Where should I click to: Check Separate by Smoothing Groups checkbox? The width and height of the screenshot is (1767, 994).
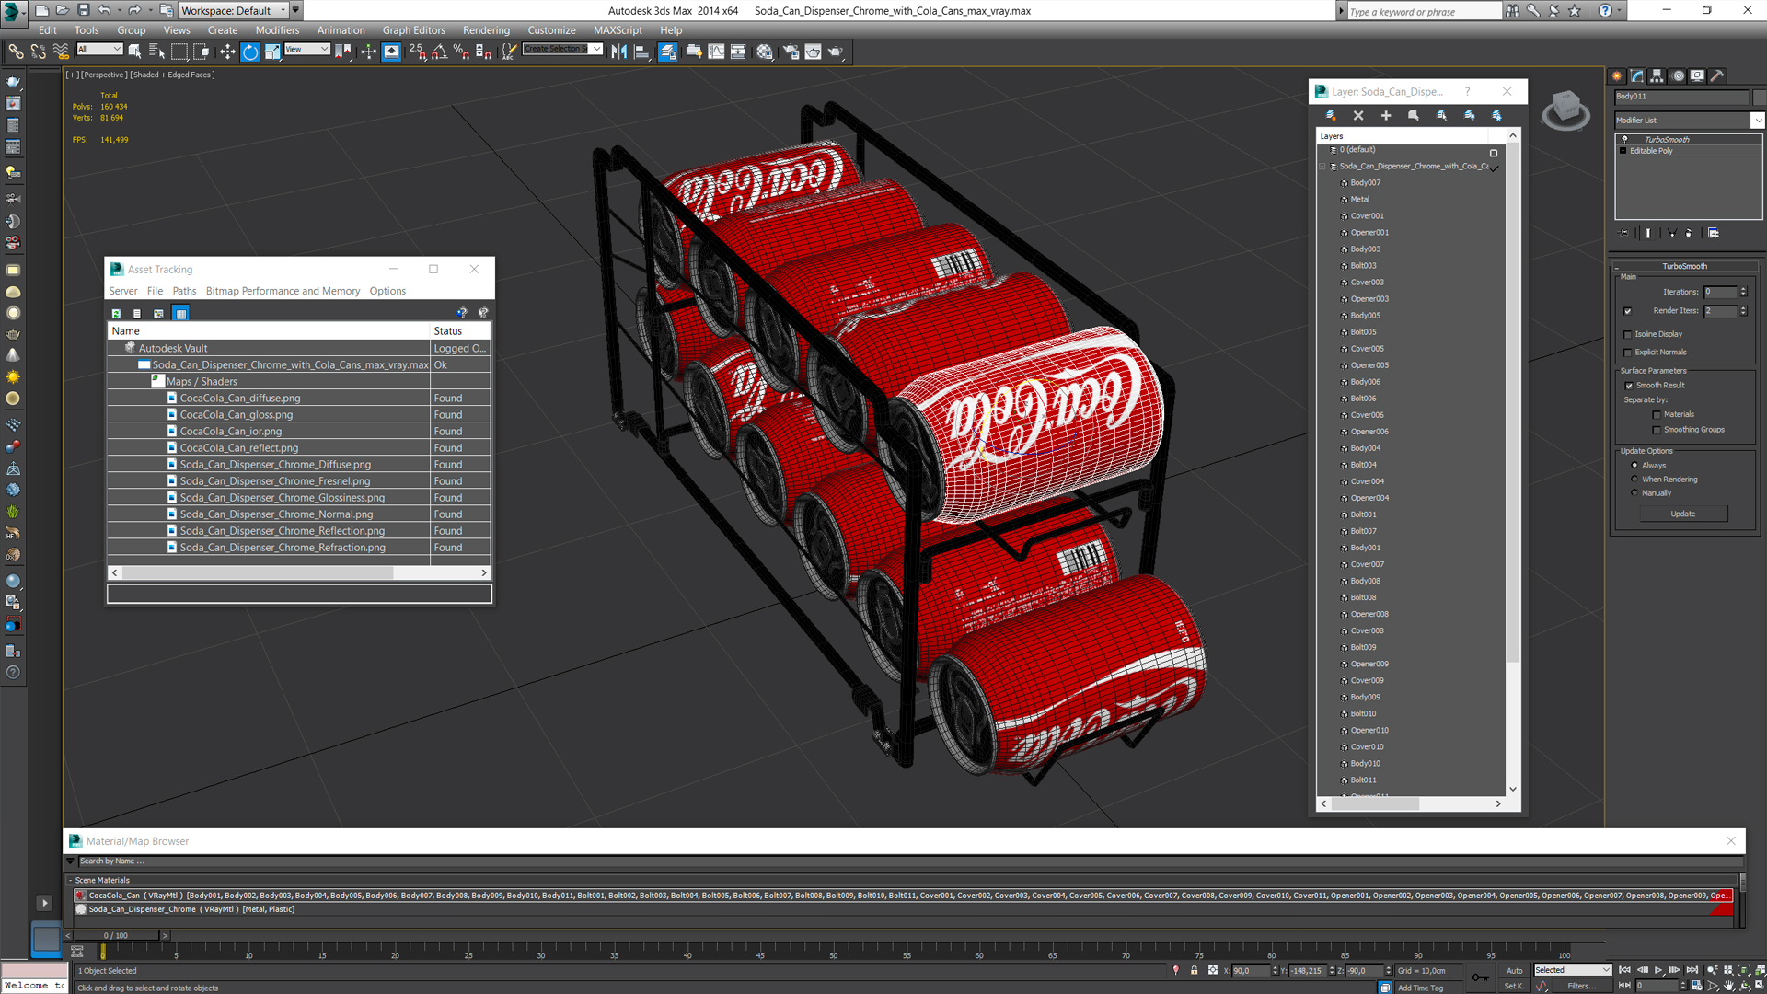1657,430
